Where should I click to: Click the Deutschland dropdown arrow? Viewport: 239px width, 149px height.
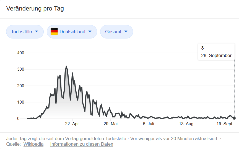(90, 32)
